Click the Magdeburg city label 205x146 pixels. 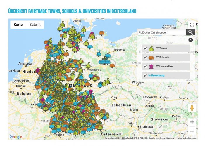pos(95,70)
